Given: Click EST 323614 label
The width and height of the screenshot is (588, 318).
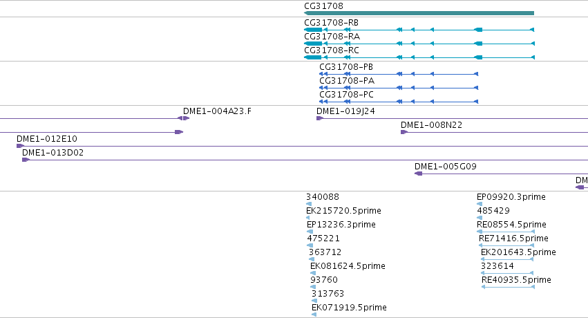Looking at the screenshot, I should tap(497, 267).
